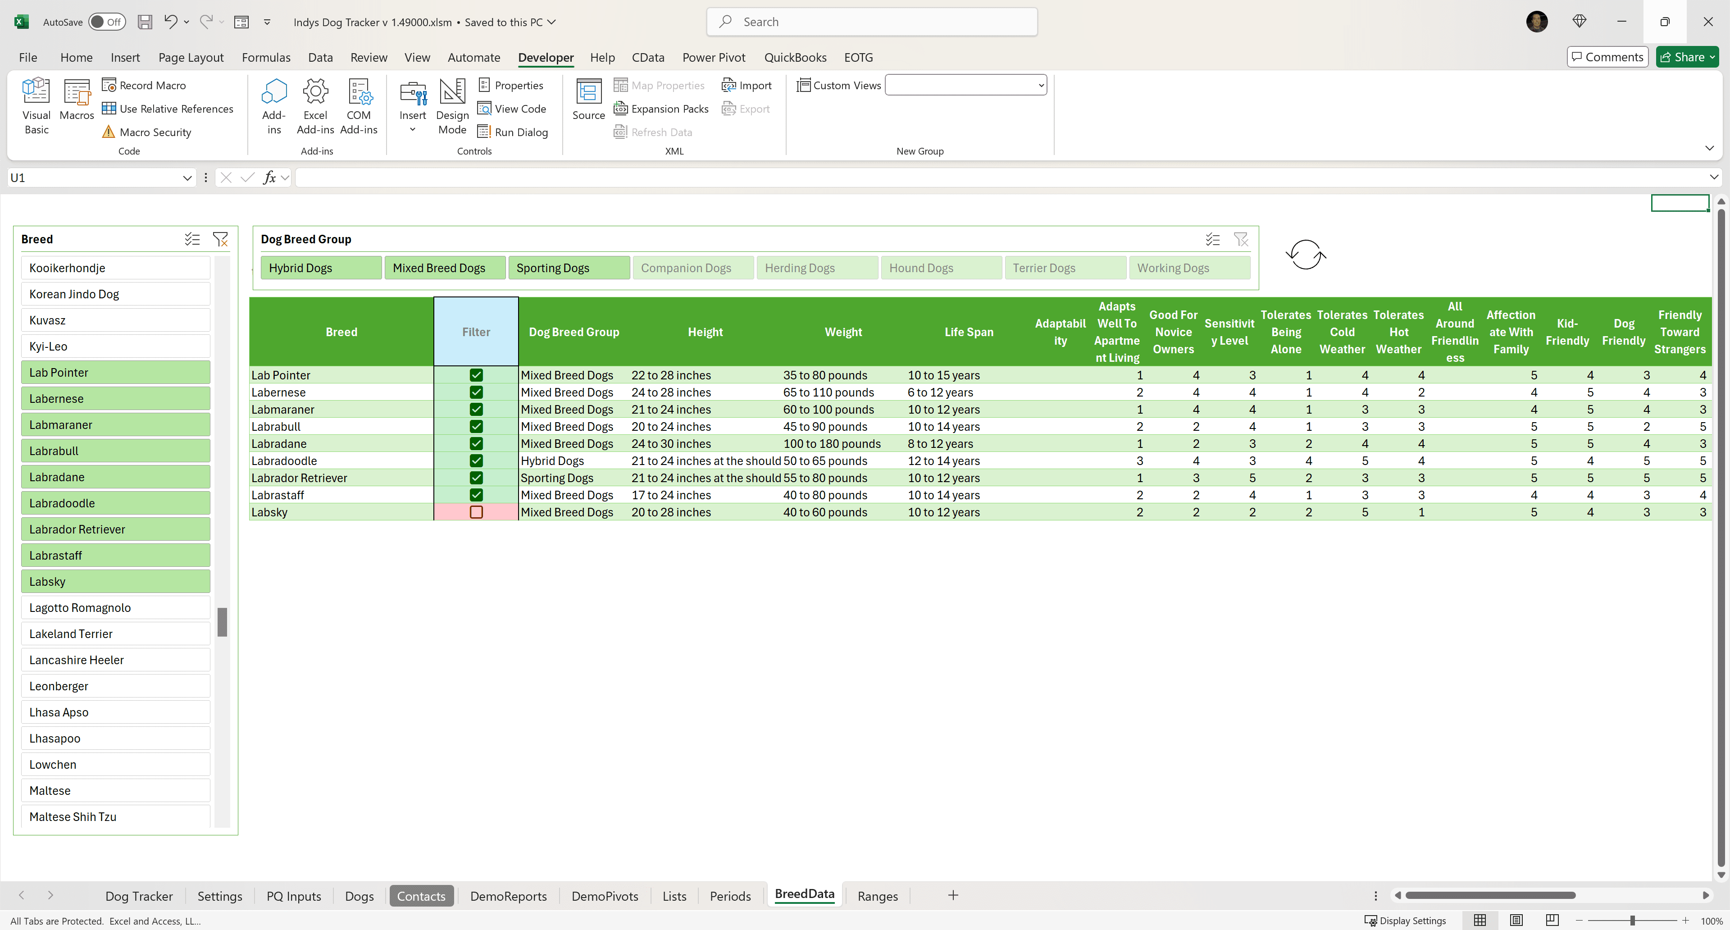
Task: Click the Share button
Action: coord(1686,58)
